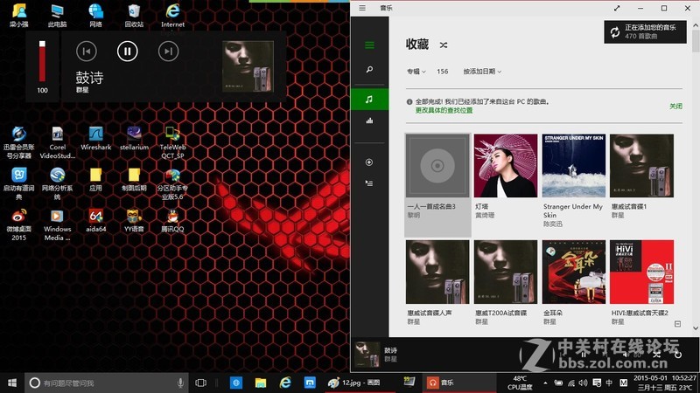Select the Wireshark desktop icon

point(95,138)
